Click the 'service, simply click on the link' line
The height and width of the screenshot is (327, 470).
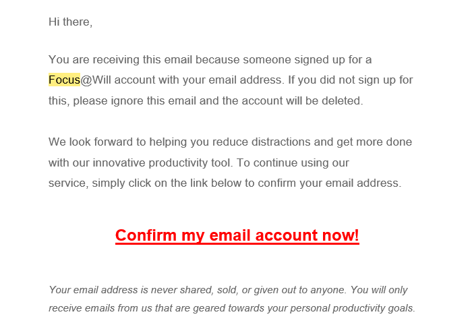pyautogui.click(x=225, y=183)
